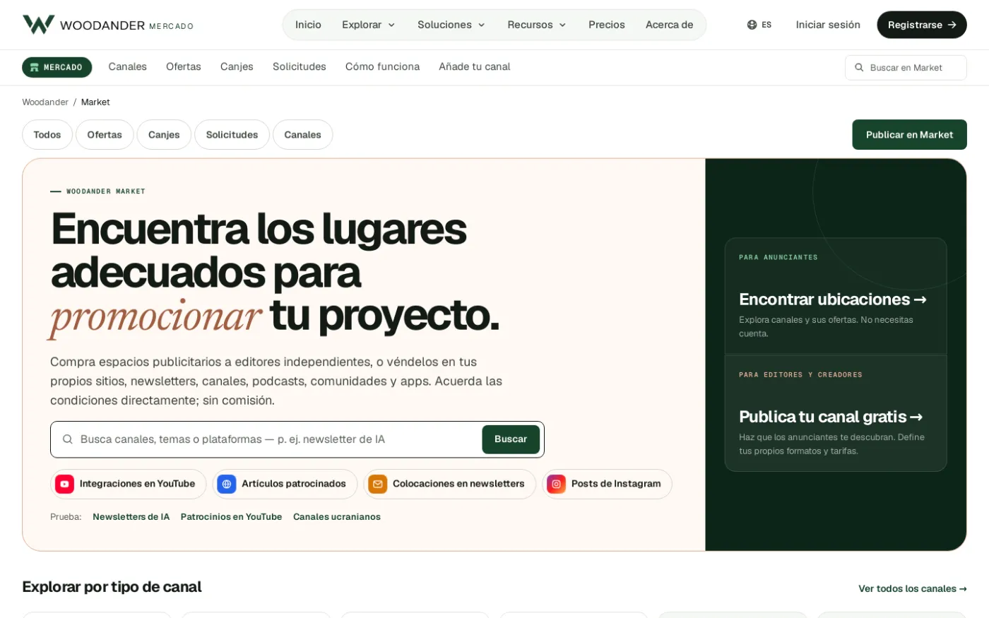Select the Canales filter pill

[302, 135]
